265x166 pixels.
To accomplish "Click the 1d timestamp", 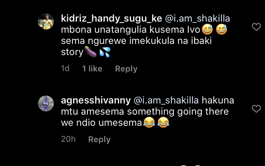I will [x=65, y=68].
